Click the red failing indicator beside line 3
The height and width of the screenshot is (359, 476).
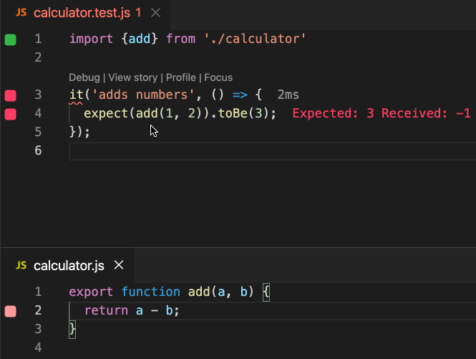pyautogui.click(x=11, y=95)
